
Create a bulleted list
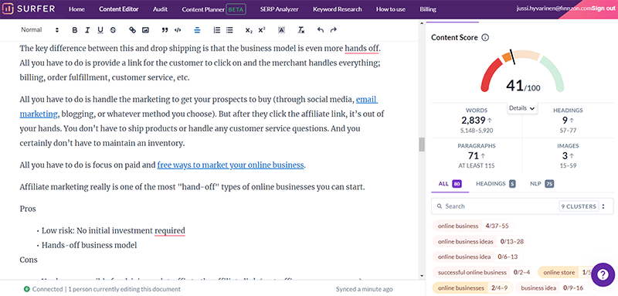point(229,30)
